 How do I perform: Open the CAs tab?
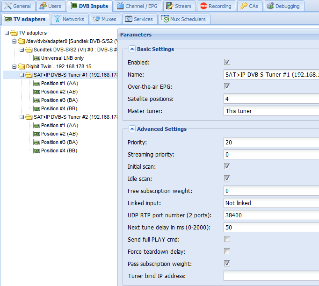click(x=250, y=6)
